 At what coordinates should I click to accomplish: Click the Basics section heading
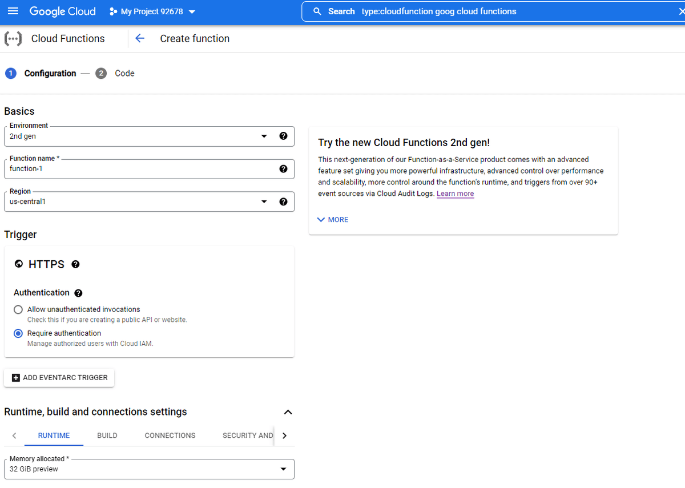(x=19, y=111)
